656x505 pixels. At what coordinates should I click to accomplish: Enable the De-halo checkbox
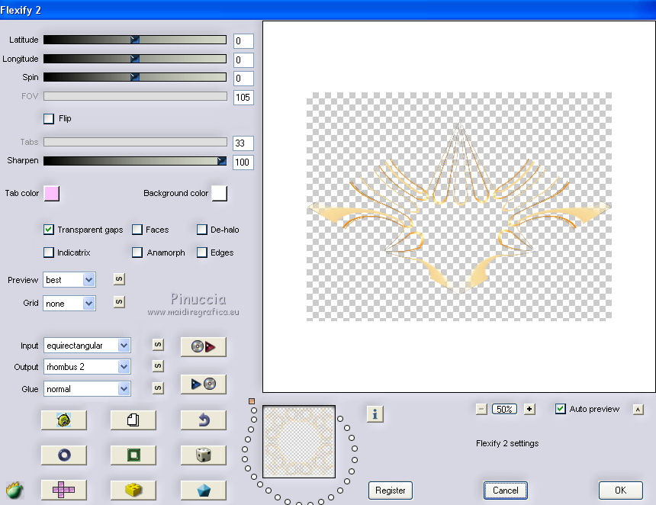pos(202,230)
